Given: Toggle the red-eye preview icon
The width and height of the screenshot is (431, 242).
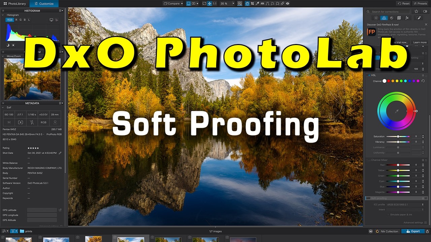Looking at the screenshot, I should tap(288, 3).
